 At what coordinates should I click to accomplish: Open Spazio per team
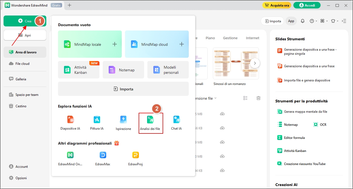(x=25, y=95)
